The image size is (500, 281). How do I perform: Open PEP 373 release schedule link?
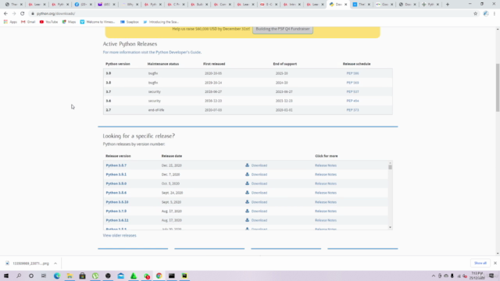coord(352,110)
